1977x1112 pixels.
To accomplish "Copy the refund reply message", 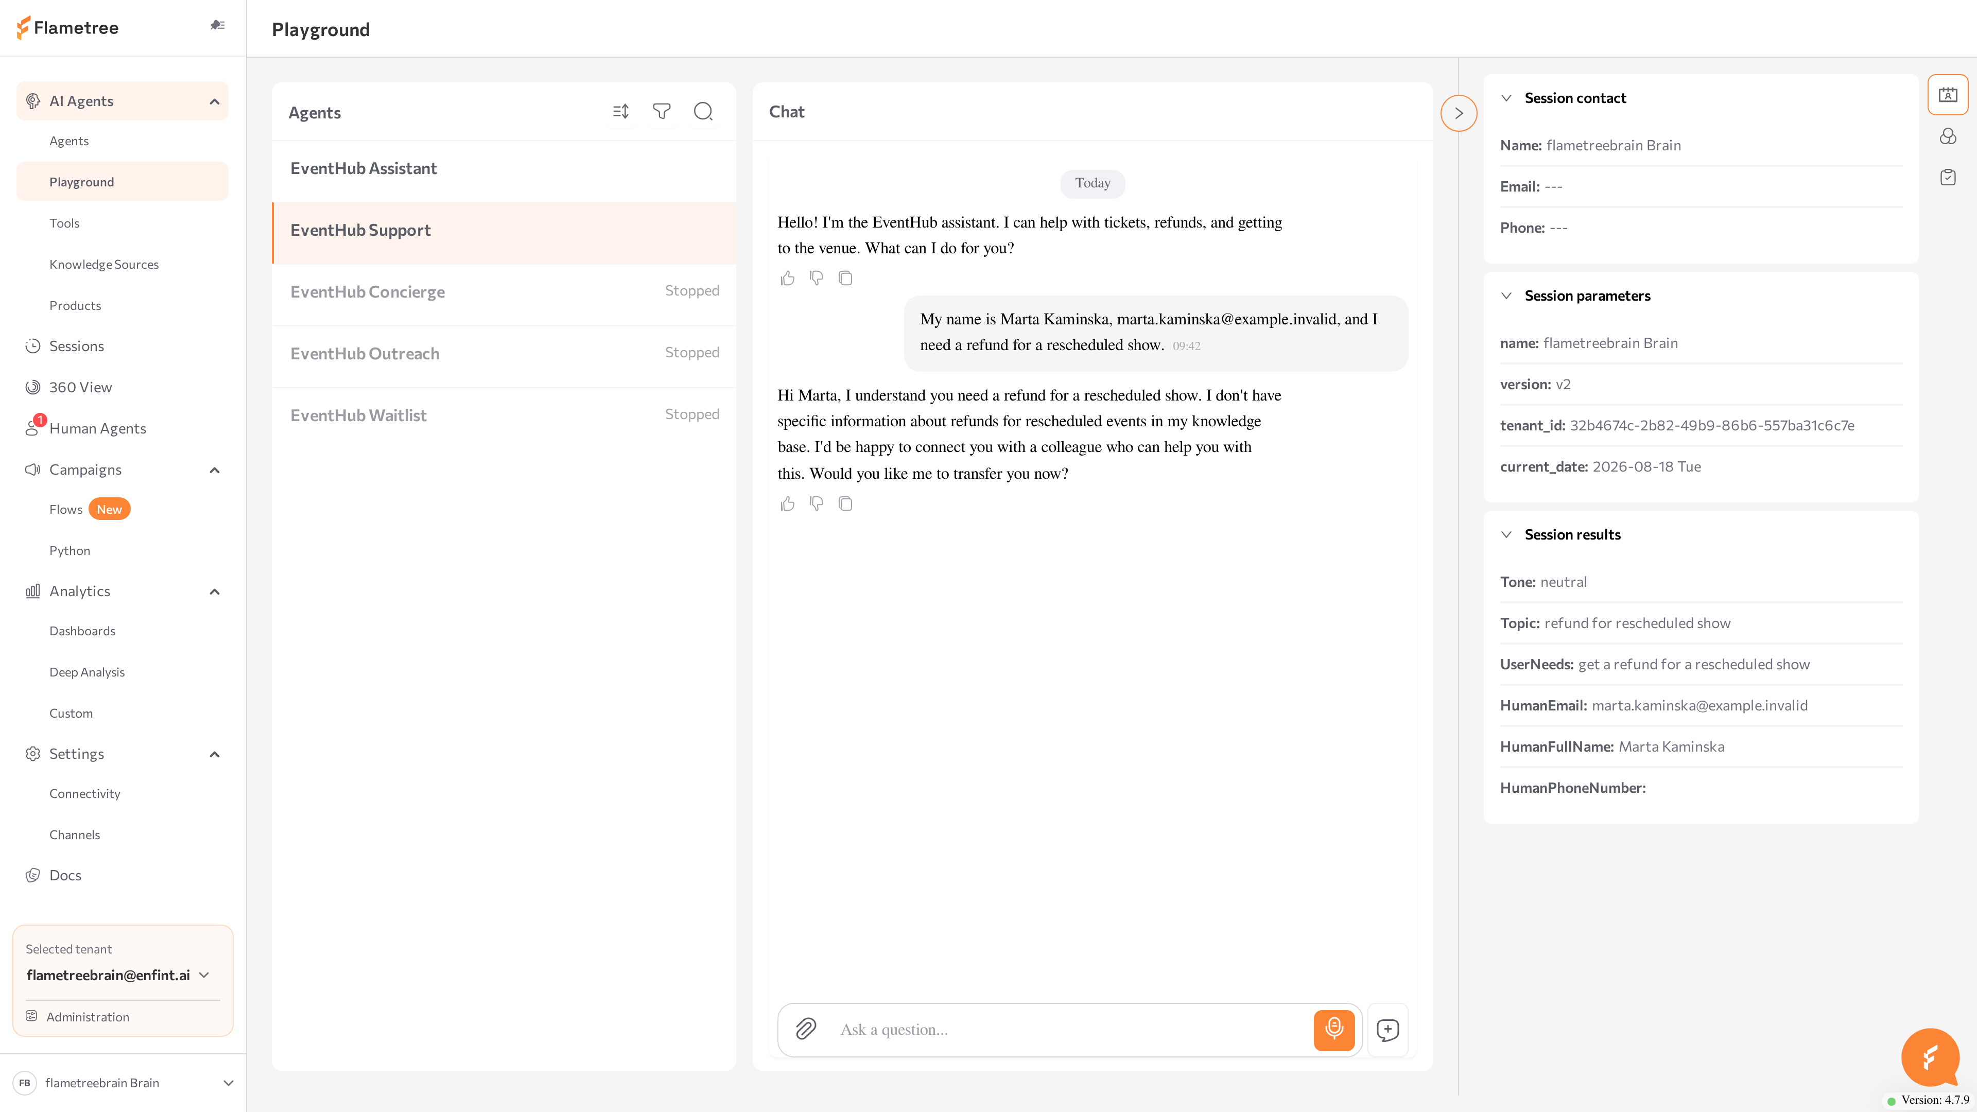I will [x=846, y=504].
